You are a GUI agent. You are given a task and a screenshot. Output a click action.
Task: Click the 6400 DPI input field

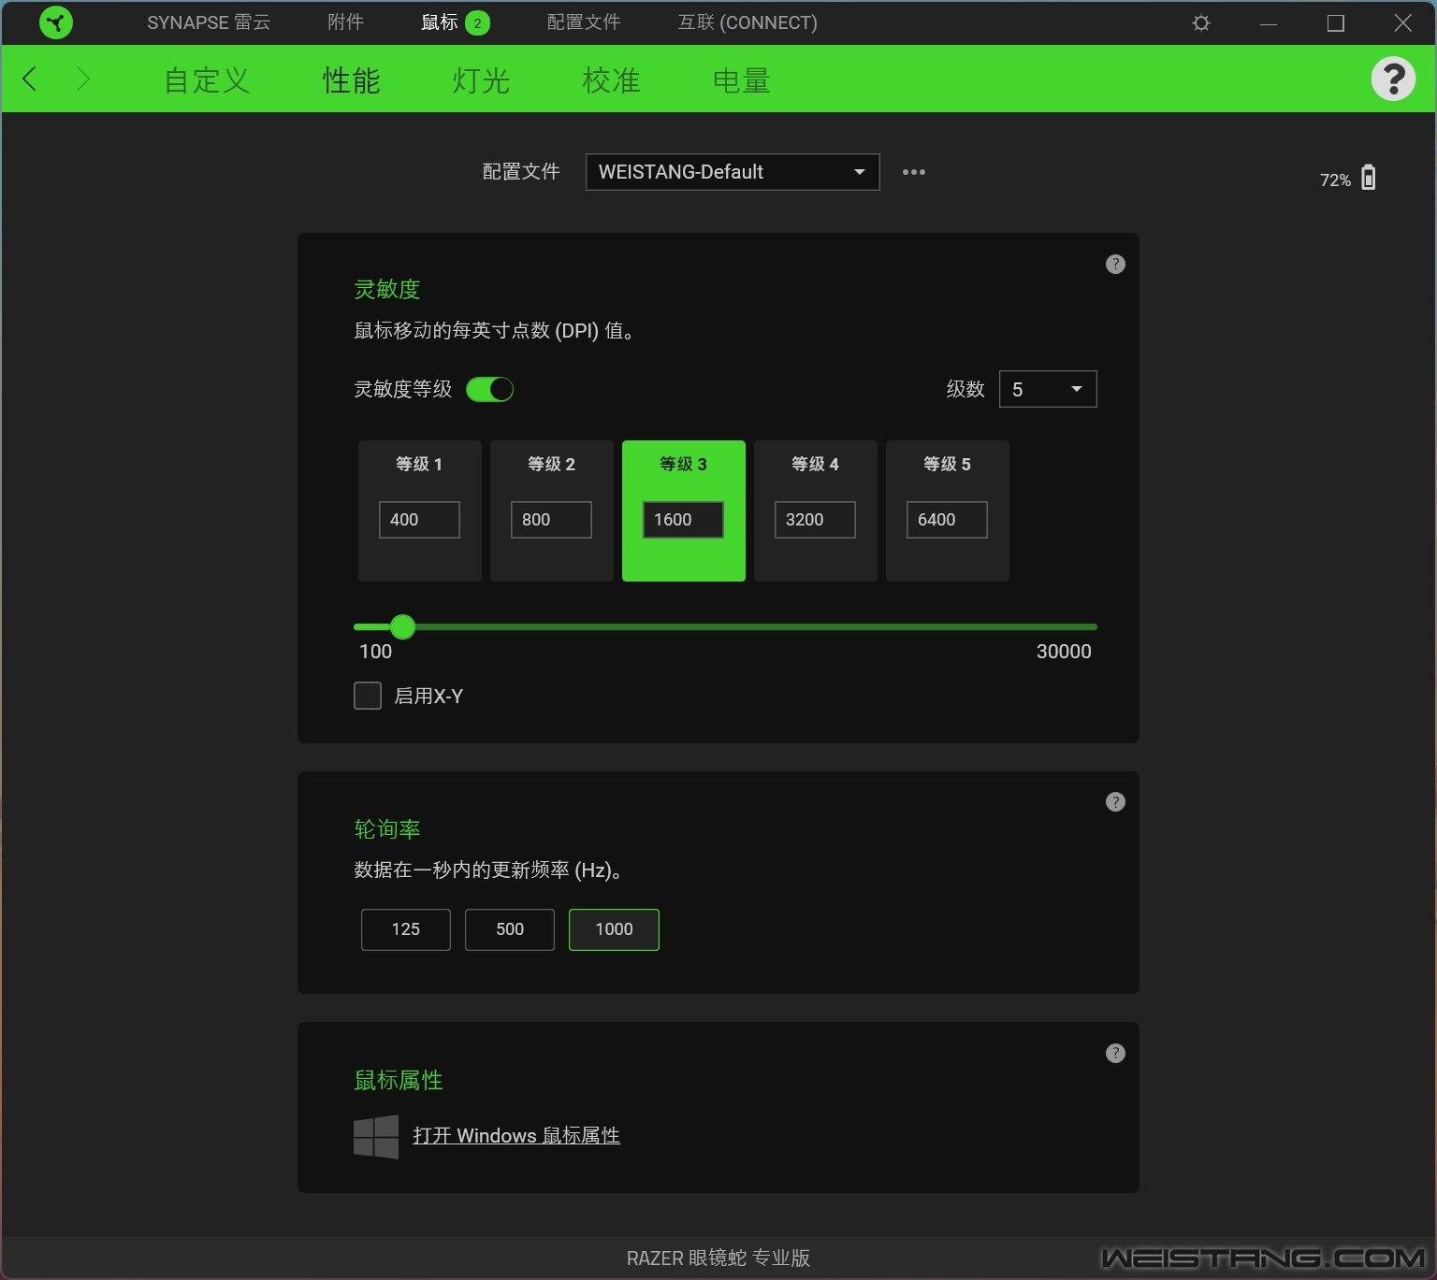pos(947,520)
